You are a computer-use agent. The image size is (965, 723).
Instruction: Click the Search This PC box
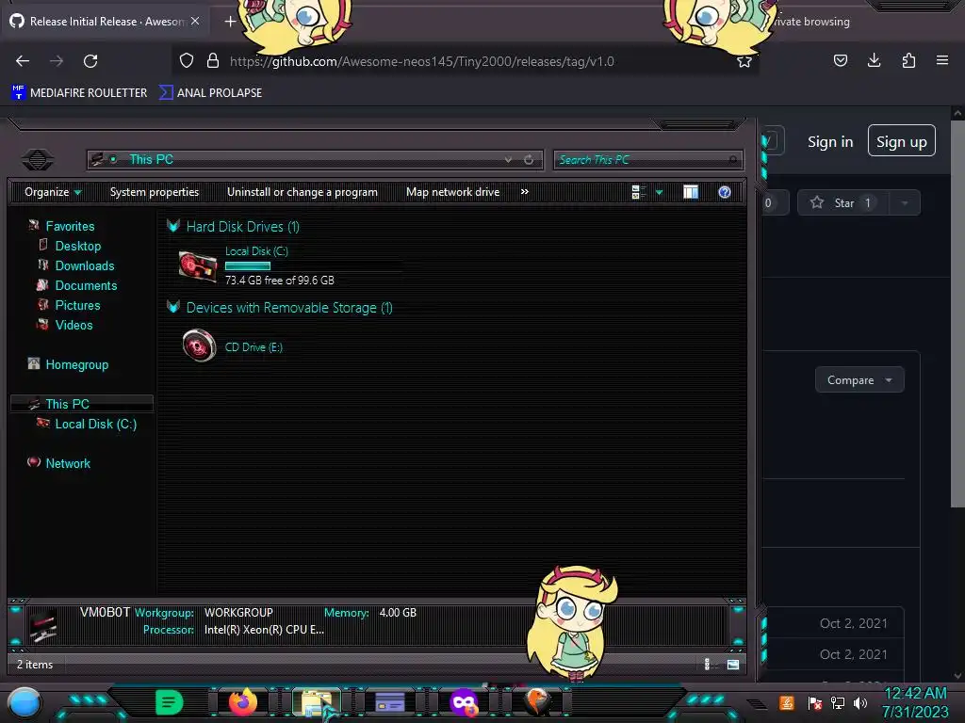click(647, 160)
